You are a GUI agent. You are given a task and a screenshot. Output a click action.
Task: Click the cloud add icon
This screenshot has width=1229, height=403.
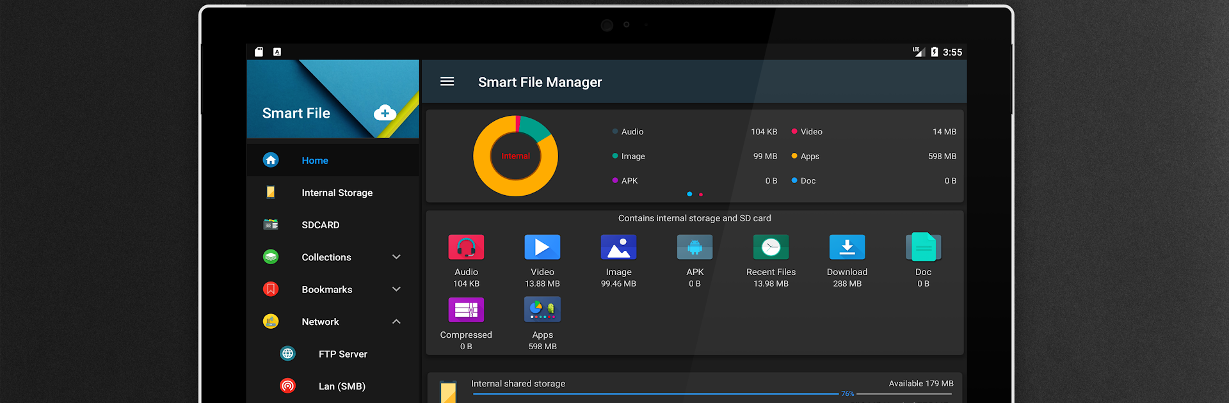point(385,113)
